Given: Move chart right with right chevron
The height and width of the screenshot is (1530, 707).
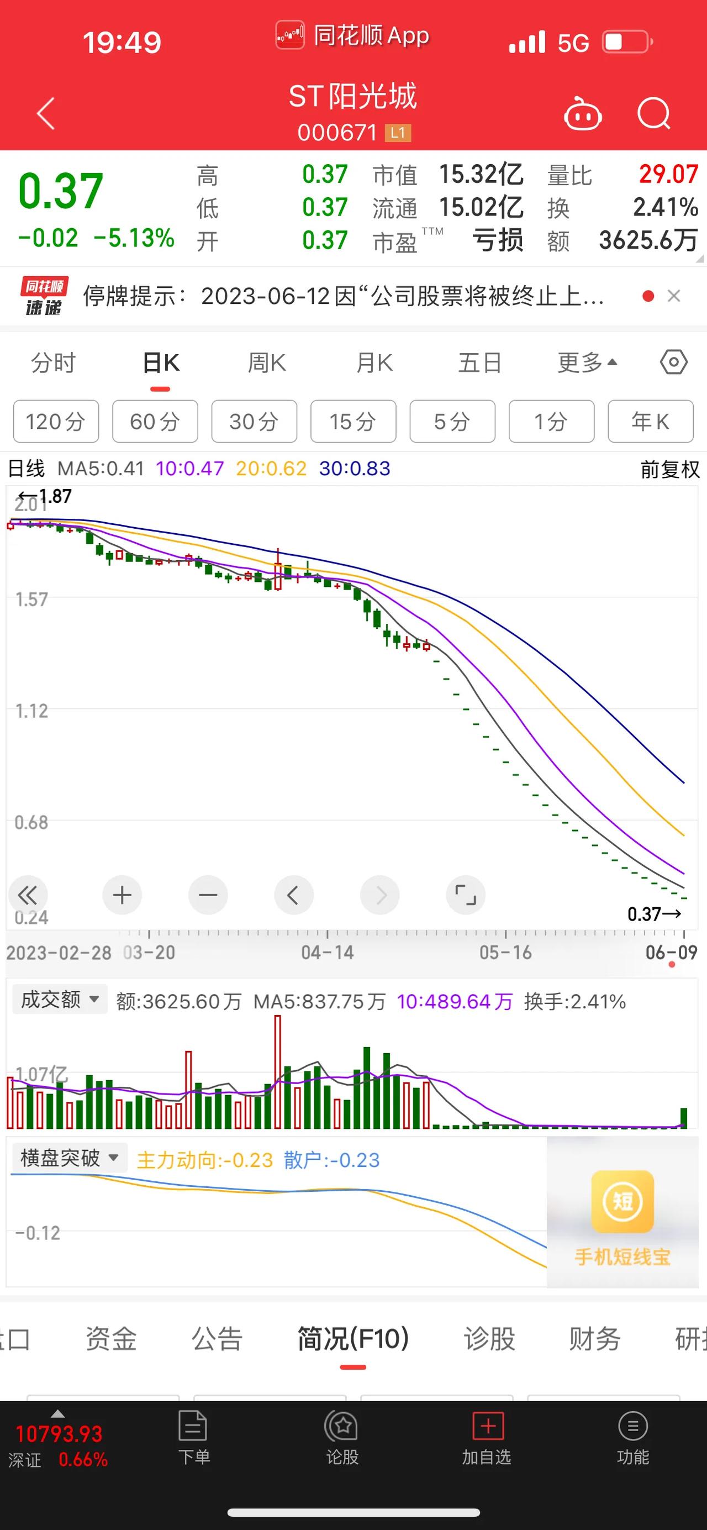Looking at the screenshot, I should (380, 895).
